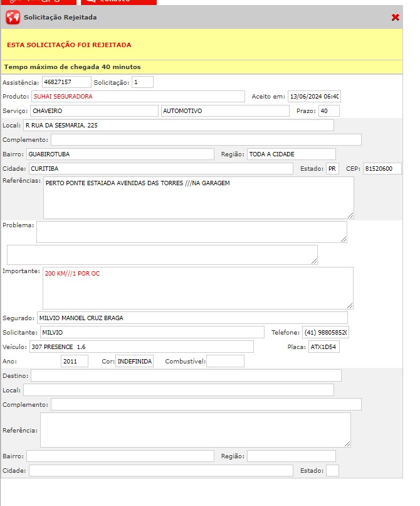Screen dimensions: 420x506
Task: Click the empty destination Cidade field
Action: tap(161, 471)
